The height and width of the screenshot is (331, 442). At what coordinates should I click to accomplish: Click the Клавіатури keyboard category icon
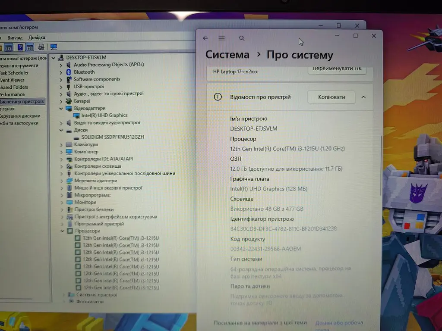[x=69, y=144]
